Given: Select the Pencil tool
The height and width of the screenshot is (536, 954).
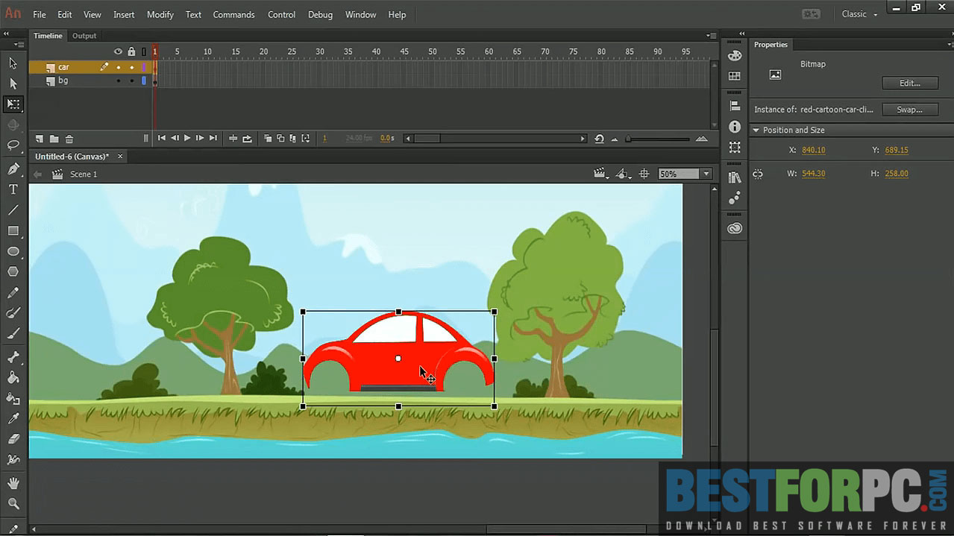Looking at the screenshot, I should (x=13, y=293).
